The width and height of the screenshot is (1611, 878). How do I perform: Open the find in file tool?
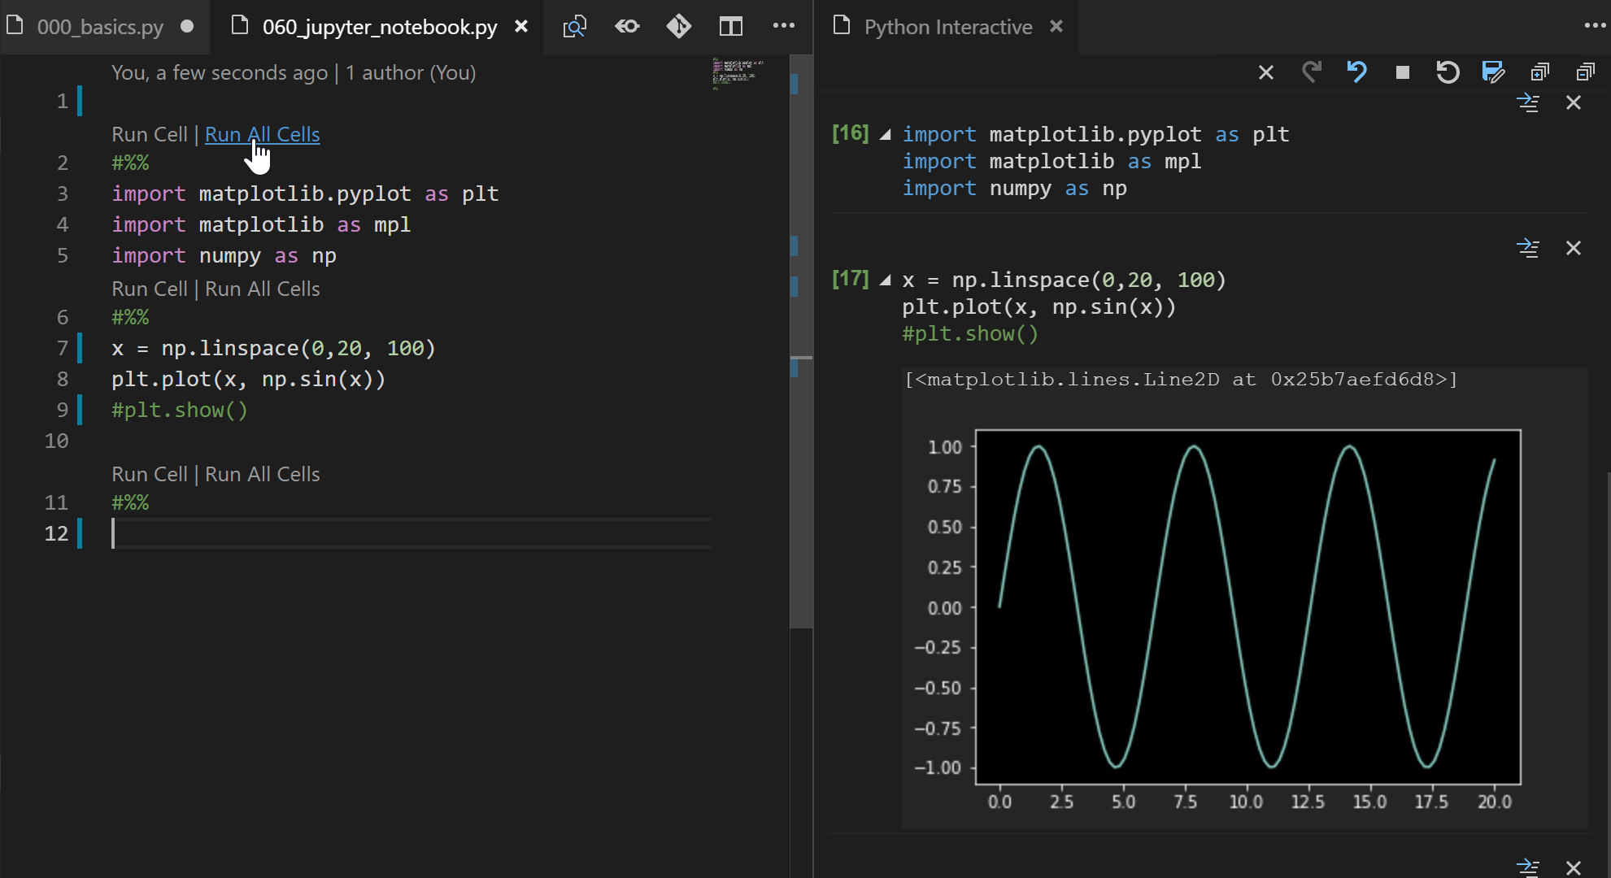point(574,26)
